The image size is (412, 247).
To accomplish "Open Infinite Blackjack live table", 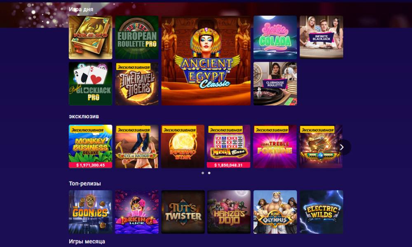I will [x=321, y=37].
